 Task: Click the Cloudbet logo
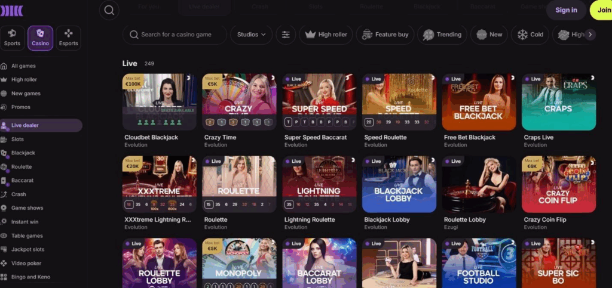(11, 11)
